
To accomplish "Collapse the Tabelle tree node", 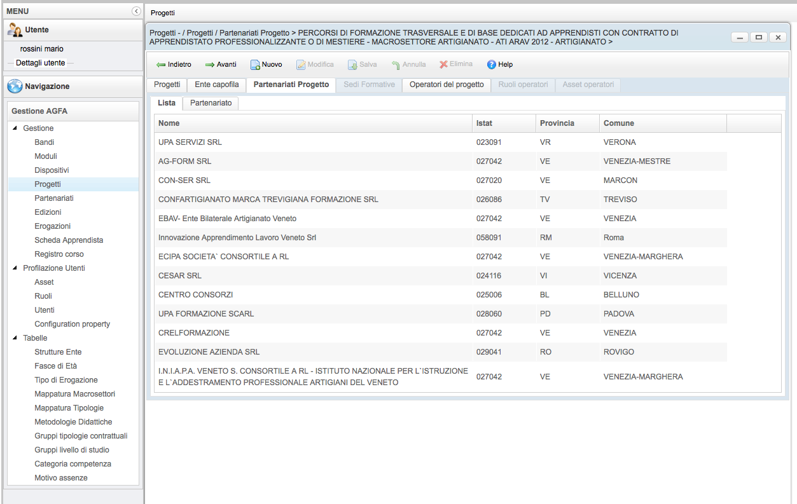I will pyautogui.click(x=15, y=338).
